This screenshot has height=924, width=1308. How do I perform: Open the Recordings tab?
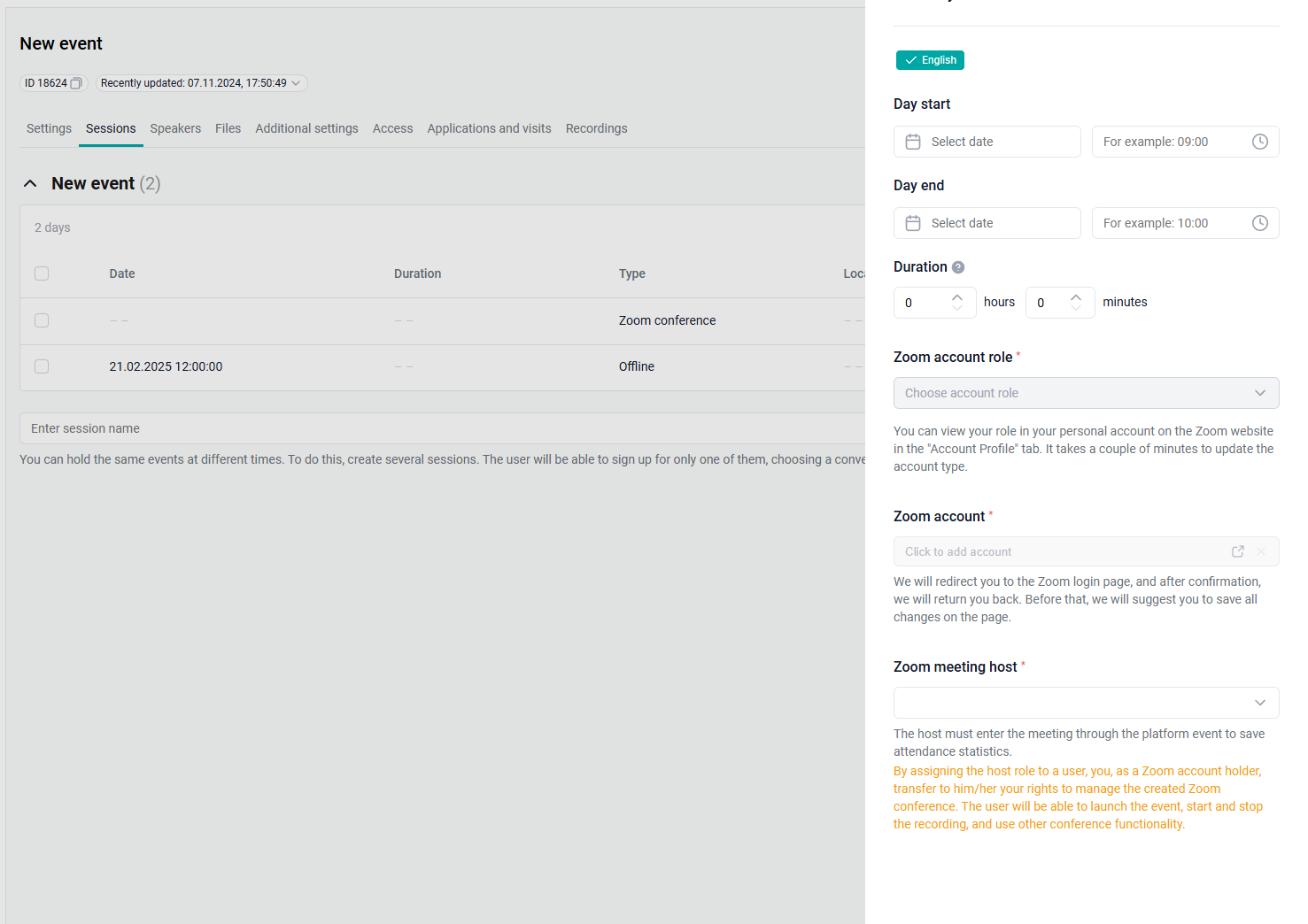pyautogui.click(x=596, y=128)
